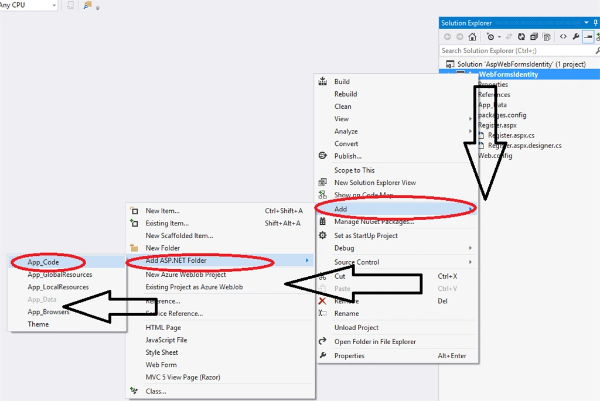Add a Style Sheet
The image size is (600, 401).
point(220,352)
